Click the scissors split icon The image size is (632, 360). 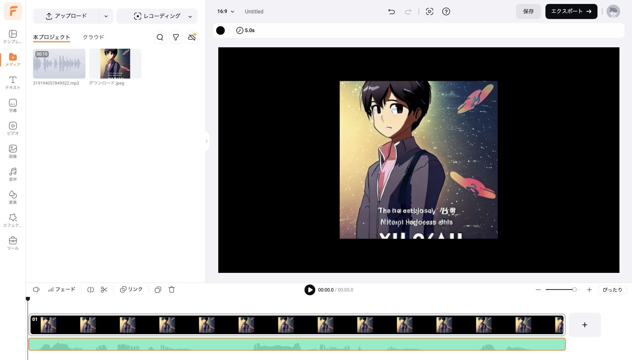(x=104, y=290)
